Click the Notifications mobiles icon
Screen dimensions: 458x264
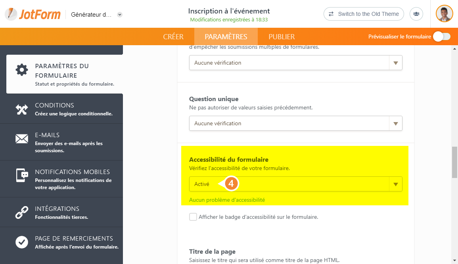(22, 175)
